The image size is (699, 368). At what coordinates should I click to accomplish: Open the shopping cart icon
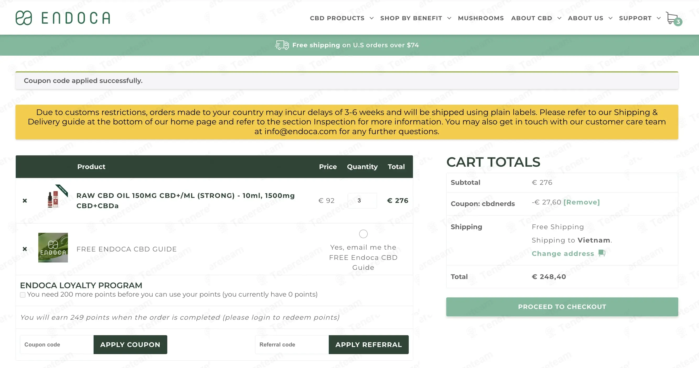tap(674, 18)
